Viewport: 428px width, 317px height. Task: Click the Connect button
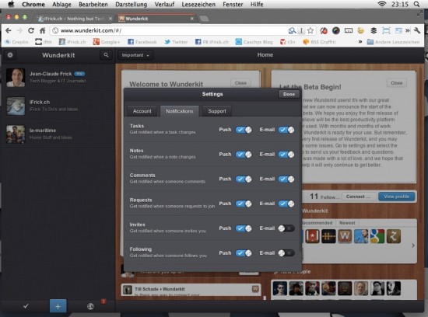[358, 197]
